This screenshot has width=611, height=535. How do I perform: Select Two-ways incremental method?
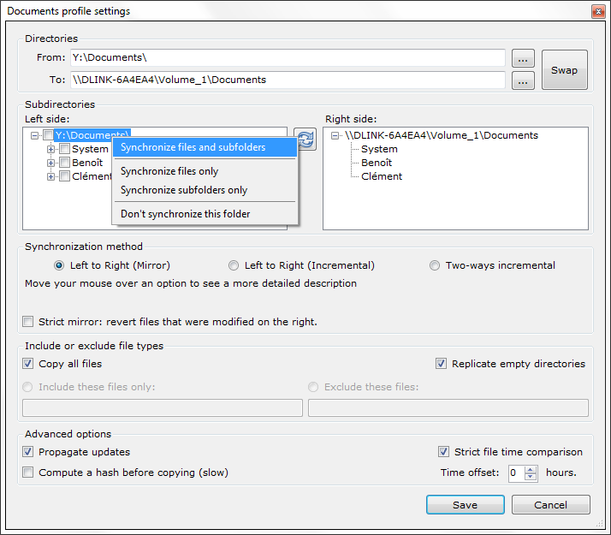click(435, 265)
